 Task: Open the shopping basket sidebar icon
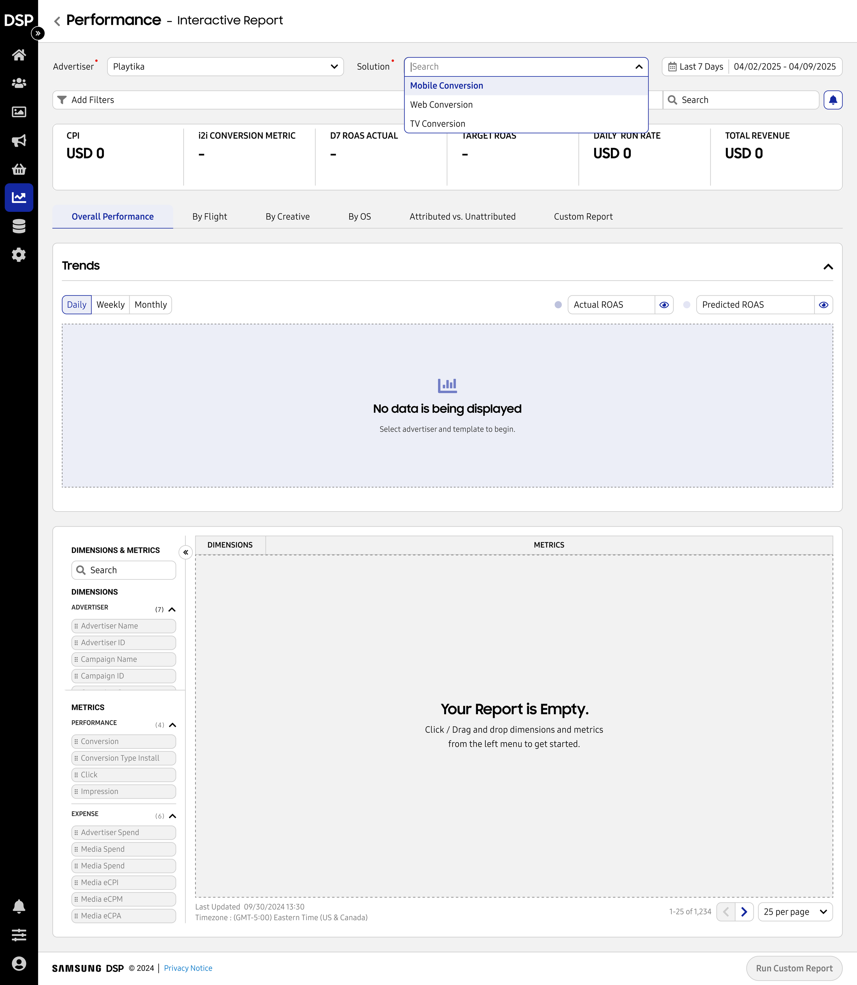(x=19, y=169)
